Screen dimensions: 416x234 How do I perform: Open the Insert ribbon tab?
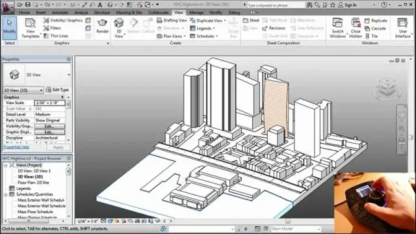coord(41,12)
